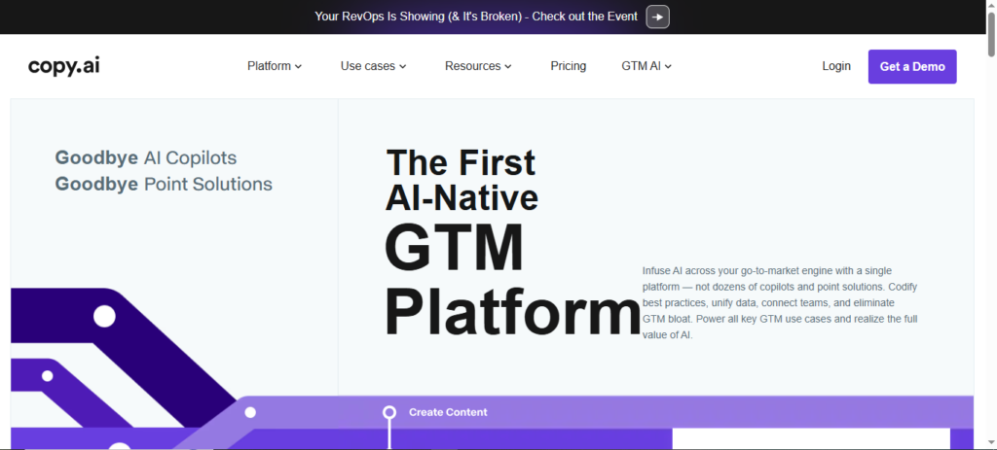Screen dimensions: 997x450
Task: Open the 'Your RevOps Is Showing' event announcement
Action: [476, 17]
